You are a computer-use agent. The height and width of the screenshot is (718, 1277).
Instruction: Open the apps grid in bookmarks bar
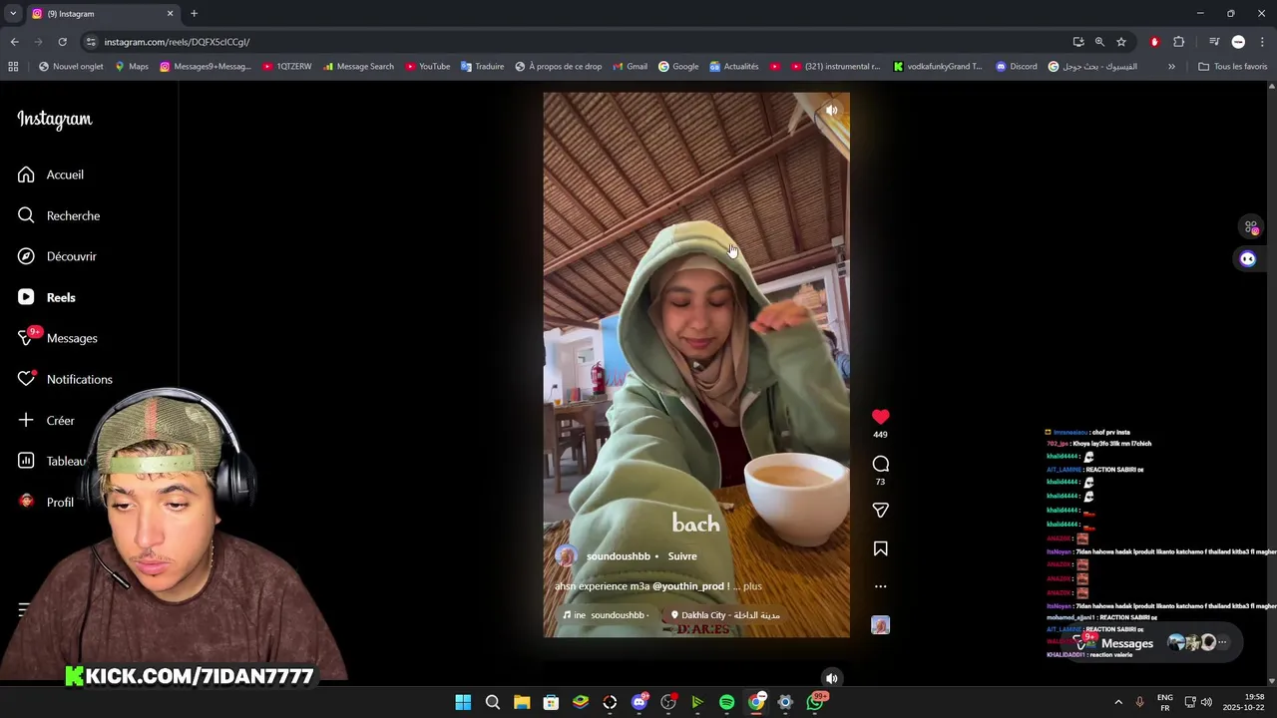click(x=13, y=67)
